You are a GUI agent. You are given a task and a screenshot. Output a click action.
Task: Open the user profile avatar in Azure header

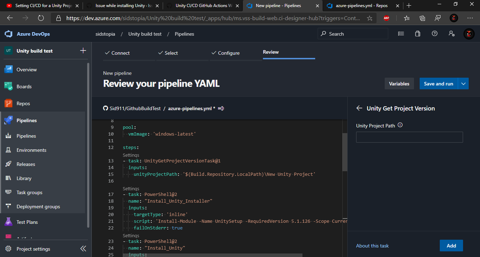(x=469, y=34)
